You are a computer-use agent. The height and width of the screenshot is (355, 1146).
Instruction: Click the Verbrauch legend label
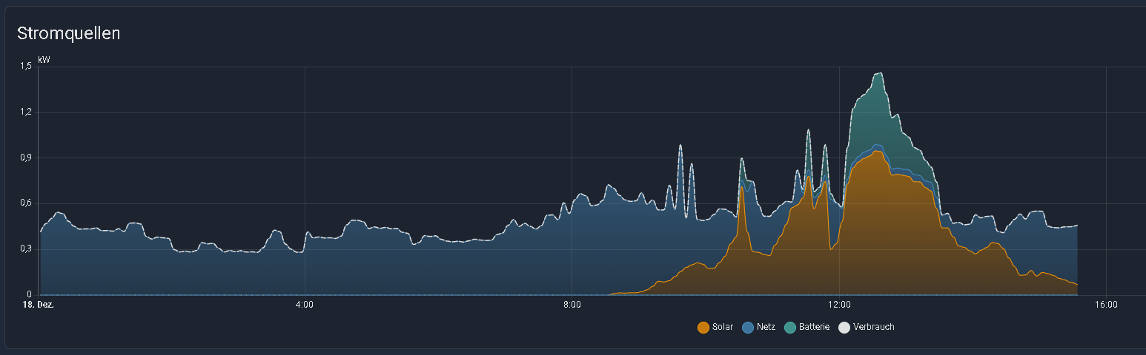click(873, 327)
